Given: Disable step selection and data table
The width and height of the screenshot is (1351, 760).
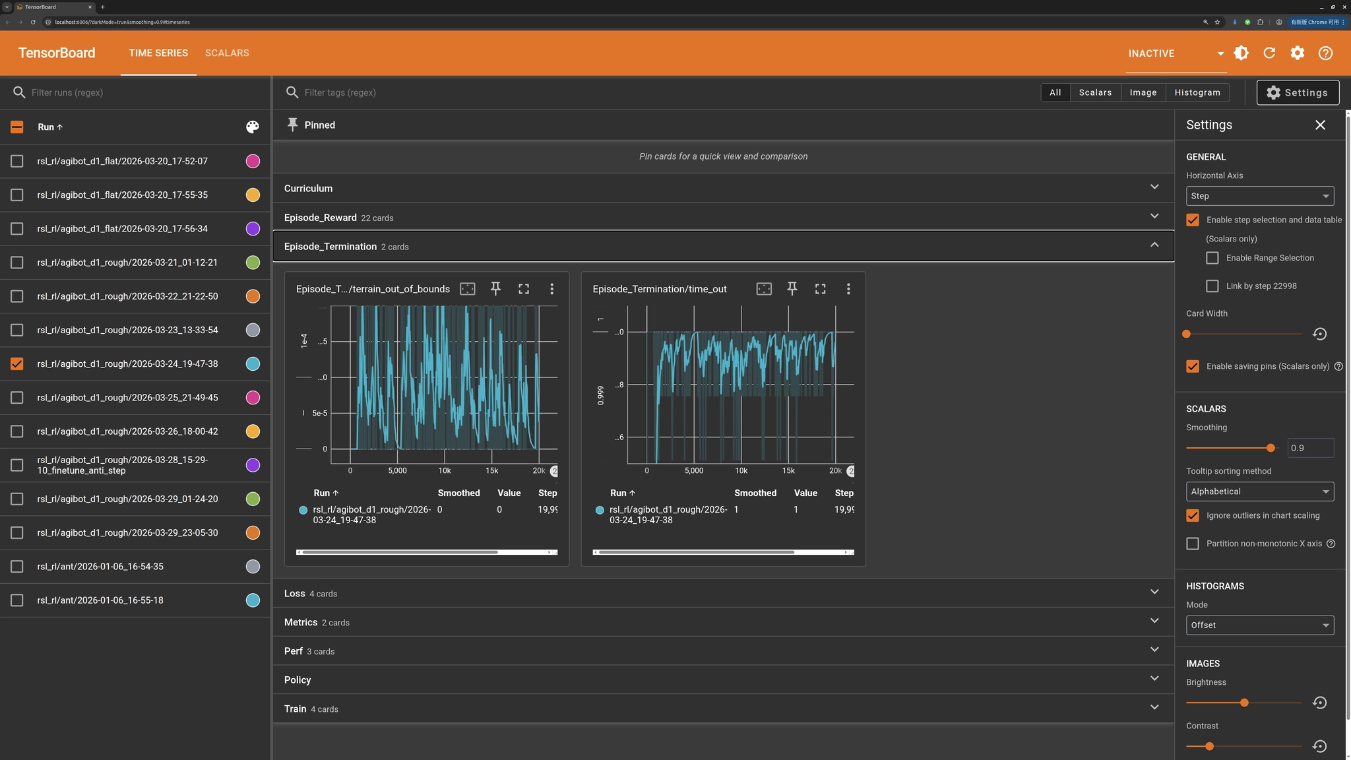Looking at the screenshot, I should tap(1193, 220).
